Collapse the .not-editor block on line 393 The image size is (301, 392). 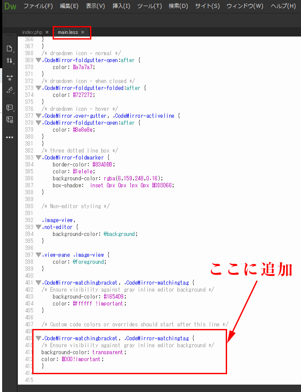(38, 227)
